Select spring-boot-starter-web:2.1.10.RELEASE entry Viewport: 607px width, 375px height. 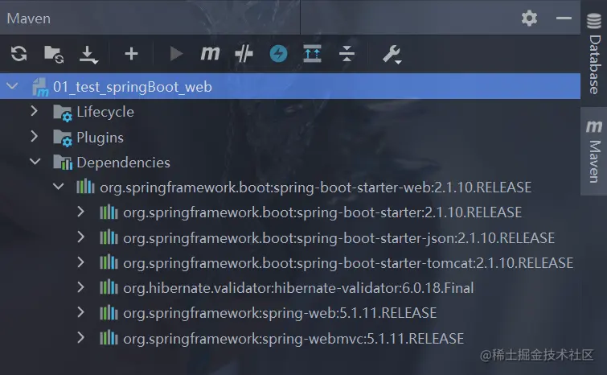(315, 187)
